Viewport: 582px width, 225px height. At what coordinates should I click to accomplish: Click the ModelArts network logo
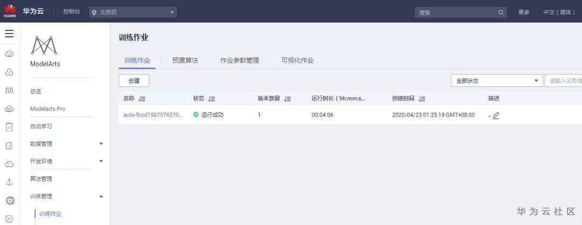coord(44,45)
